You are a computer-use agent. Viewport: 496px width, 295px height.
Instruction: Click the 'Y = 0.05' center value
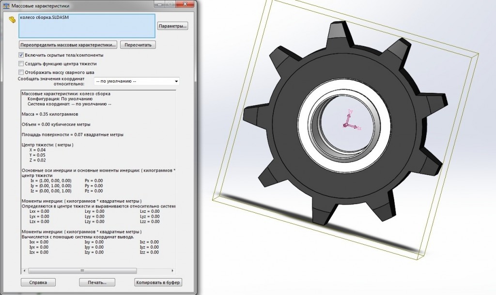click(37, 155)
